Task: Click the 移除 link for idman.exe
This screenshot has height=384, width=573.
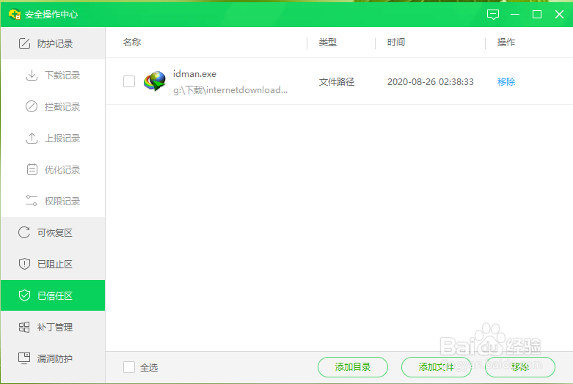Action: pyautogui.click(x=506, y=81)
